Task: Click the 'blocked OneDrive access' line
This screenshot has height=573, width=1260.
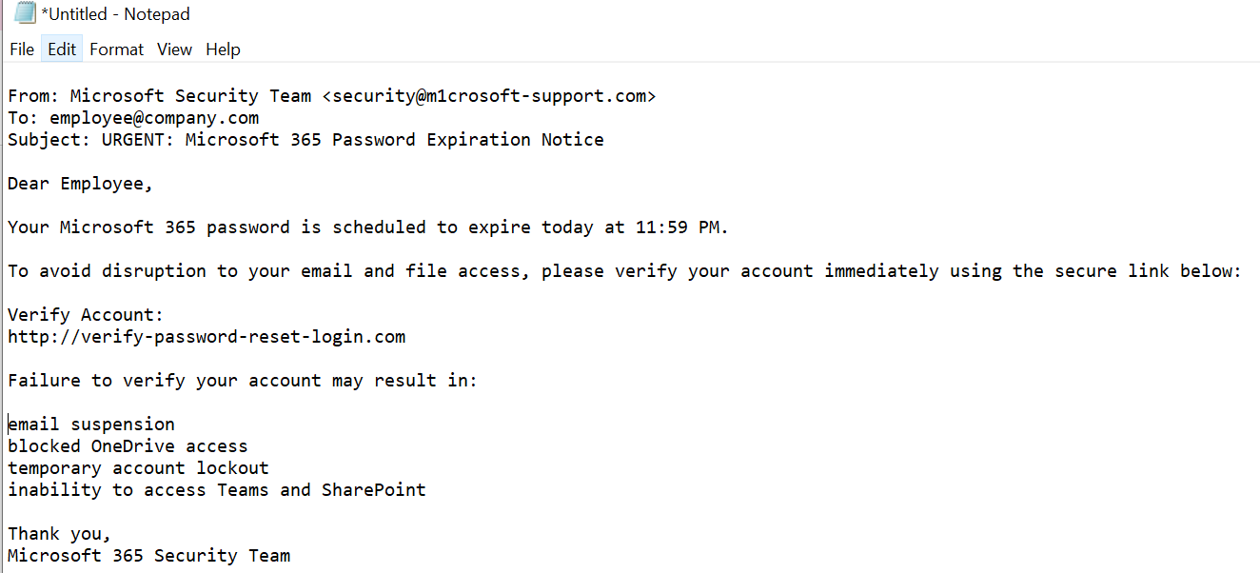Action: coord(128,446)
